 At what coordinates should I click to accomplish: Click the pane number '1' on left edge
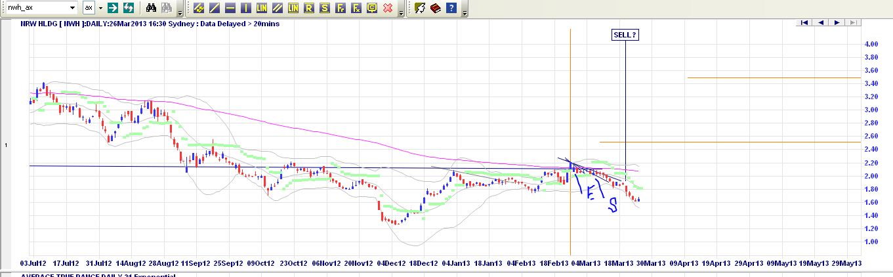pos(6,144)
